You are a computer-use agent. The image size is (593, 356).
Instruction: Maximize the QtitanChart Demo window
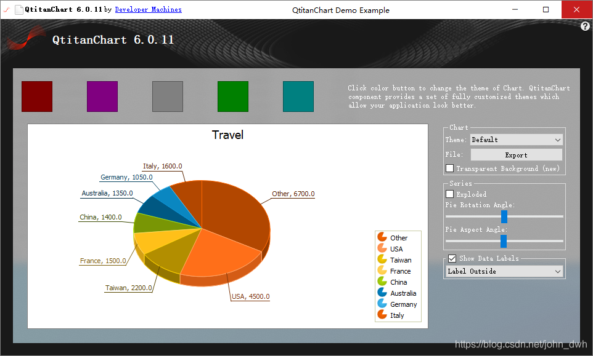(x=546, y=9)
